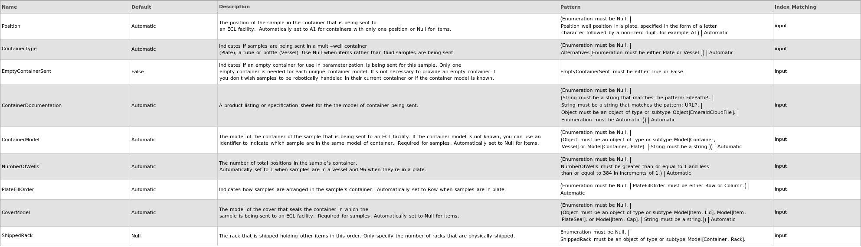Click the Name column header
The image size is (861, 247).
coord(10,7)
